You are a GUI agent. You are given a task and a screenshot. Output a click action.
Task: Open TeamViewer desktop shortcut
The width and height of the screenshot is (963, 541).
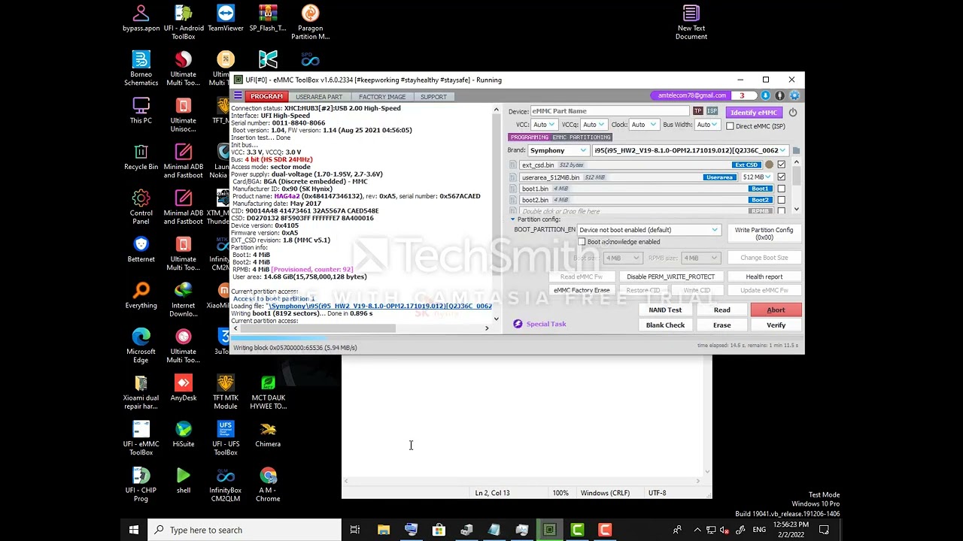[225, 19]
